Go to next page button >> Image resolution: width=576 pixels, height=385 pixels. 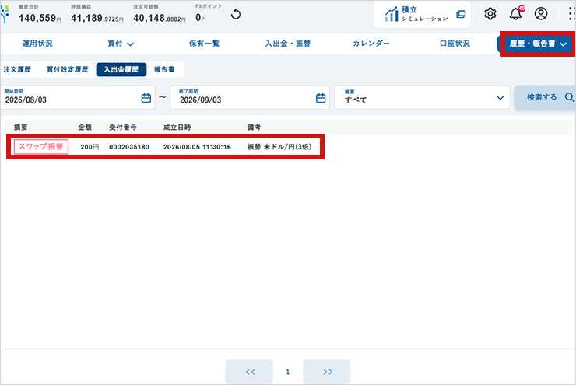327,372
